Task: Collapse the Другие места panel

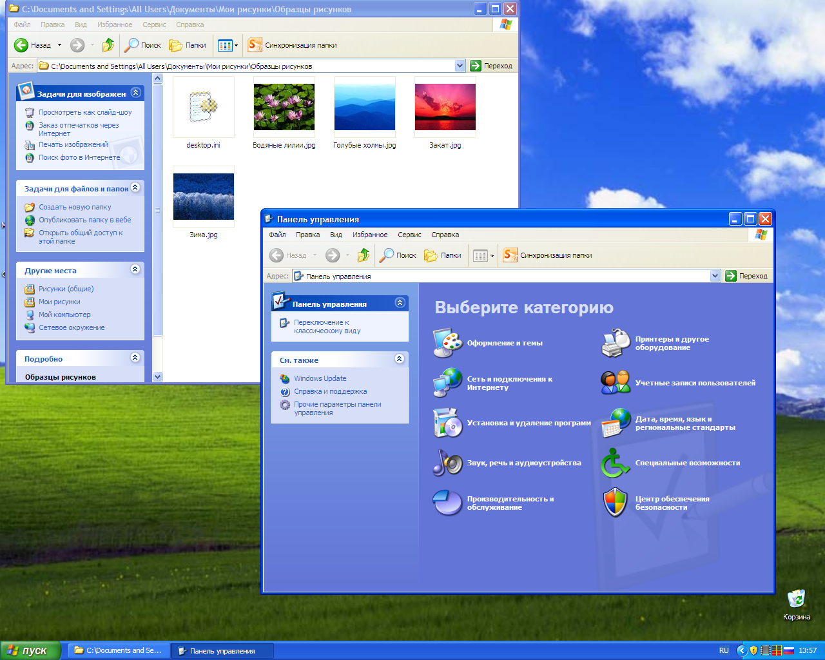Action: [x=135, y=269]
